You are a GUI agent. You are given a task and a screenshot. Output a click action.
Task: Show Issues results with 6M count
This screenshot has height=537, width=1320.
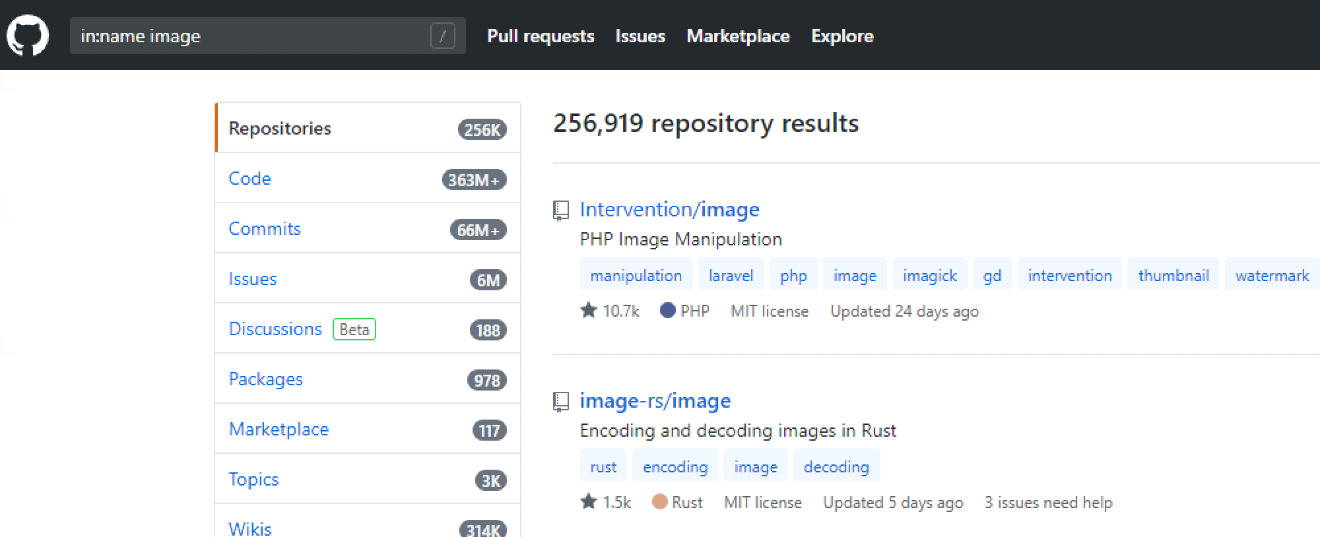[x=368, y=278]
